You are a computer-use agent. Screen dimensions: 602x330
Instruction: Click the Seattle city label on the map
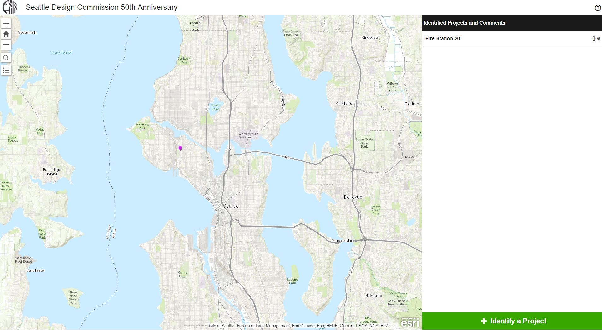click(x=231, y=206)
